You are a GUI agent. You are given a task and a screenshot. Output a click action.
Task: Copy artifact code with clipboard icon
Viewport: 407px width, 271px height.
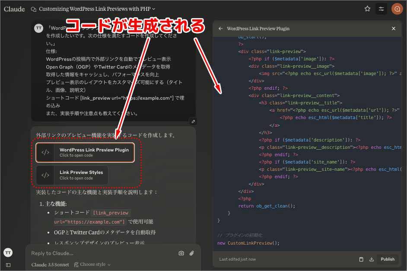[361, 259]
